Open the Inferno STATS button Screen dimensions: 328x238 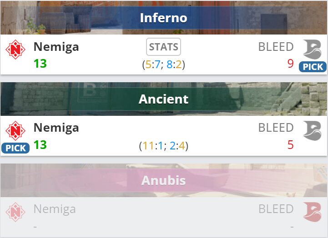click(164, 47)
